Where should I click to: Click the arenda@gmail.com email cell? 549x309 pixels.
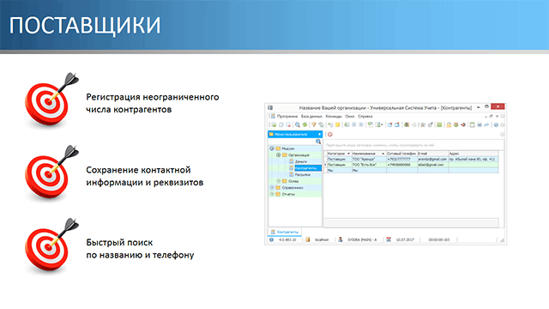click(x=432, y=159)
